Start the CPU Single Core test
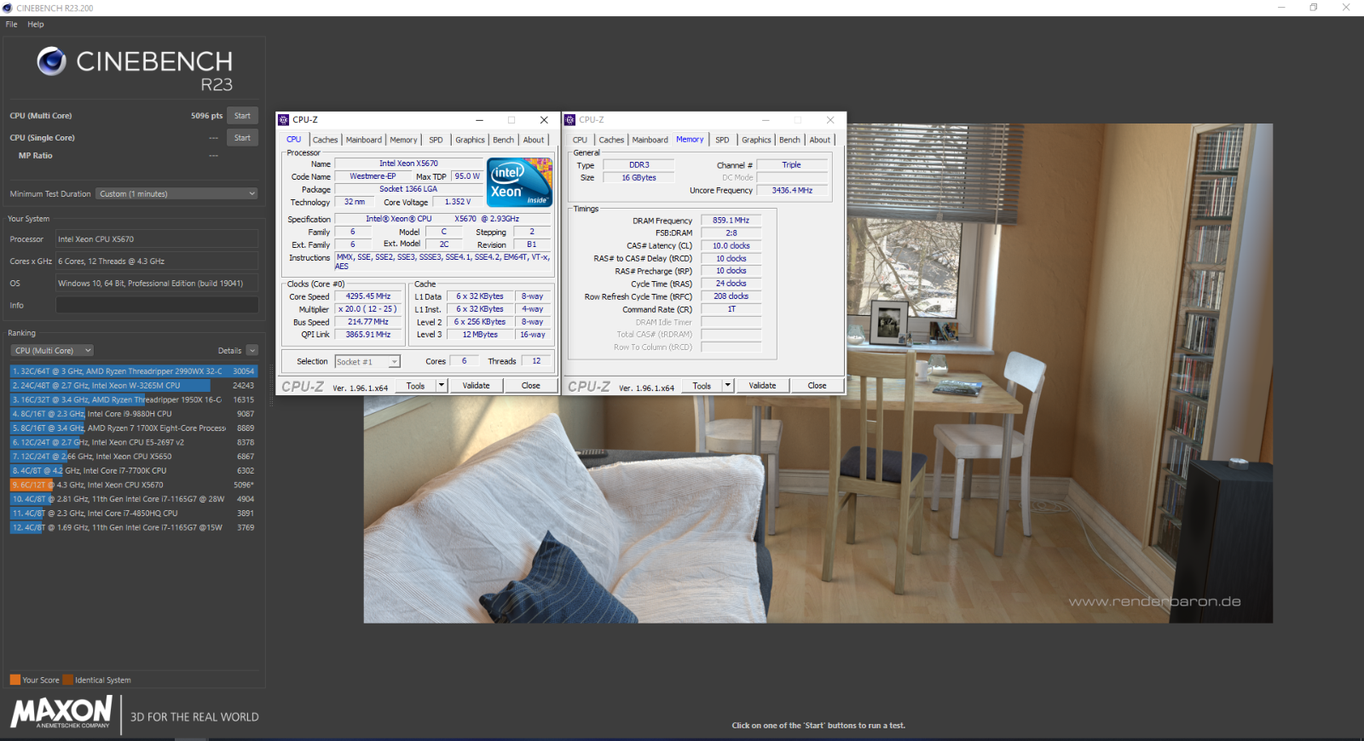Image resolution: width=1364 pixels, height=741 pixels. point(243,138)
